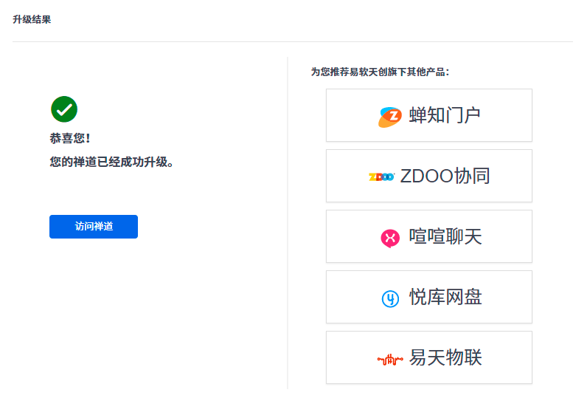Click the pink 喧喧聊天 chat bubble icon
The height and width of the screenshot is (401, 587).
coord(390,238)
